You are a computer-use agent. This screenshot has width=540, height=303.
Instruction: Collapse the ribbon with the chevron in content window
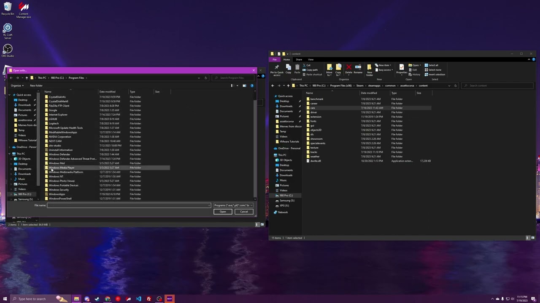[x=529, y=59]
